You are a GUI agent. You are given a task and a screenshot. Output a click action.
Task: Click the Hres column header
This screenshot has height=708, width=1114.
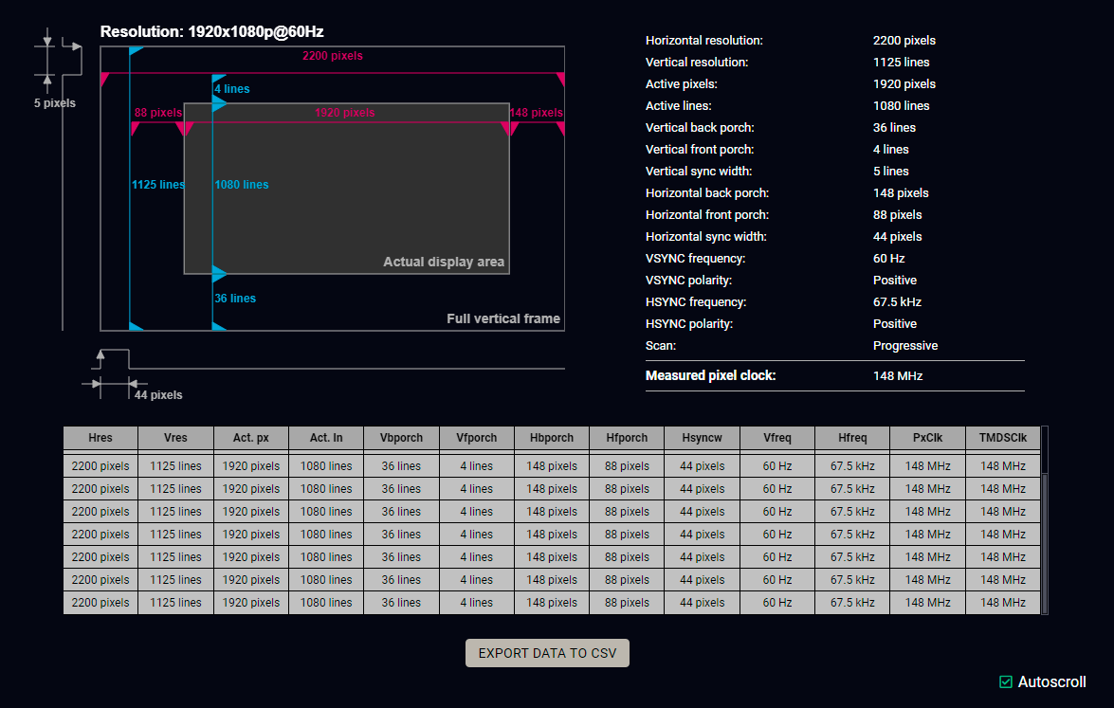[x=100, y=438]
